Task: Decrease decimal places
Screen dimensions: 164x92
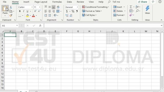Action: (71, 16)
